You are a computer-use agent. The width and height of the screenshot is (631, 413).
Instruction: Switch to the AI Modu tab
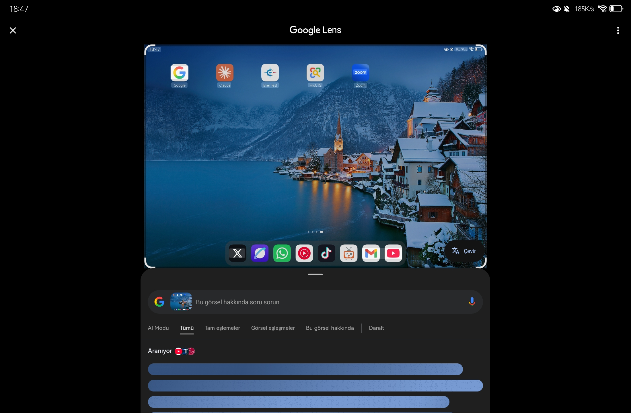point(158,328)
